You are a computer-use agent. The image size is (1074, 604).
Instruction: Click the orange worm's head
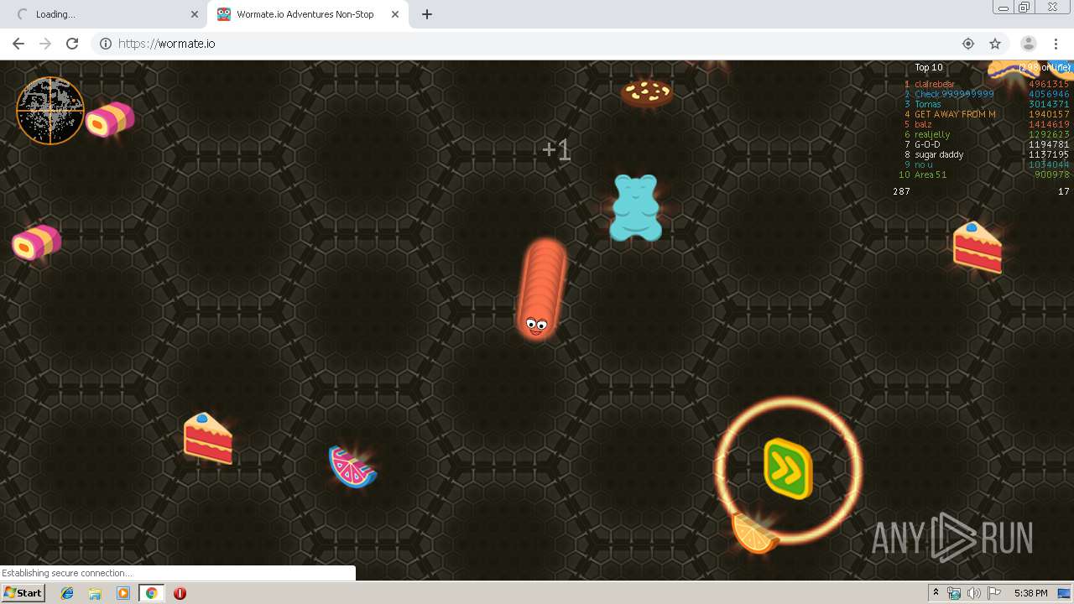[x=537, y=324]
